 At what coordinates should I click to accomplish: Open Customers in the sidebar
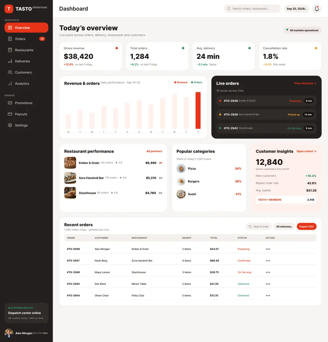pyautogui.click(x=26, y=72)
